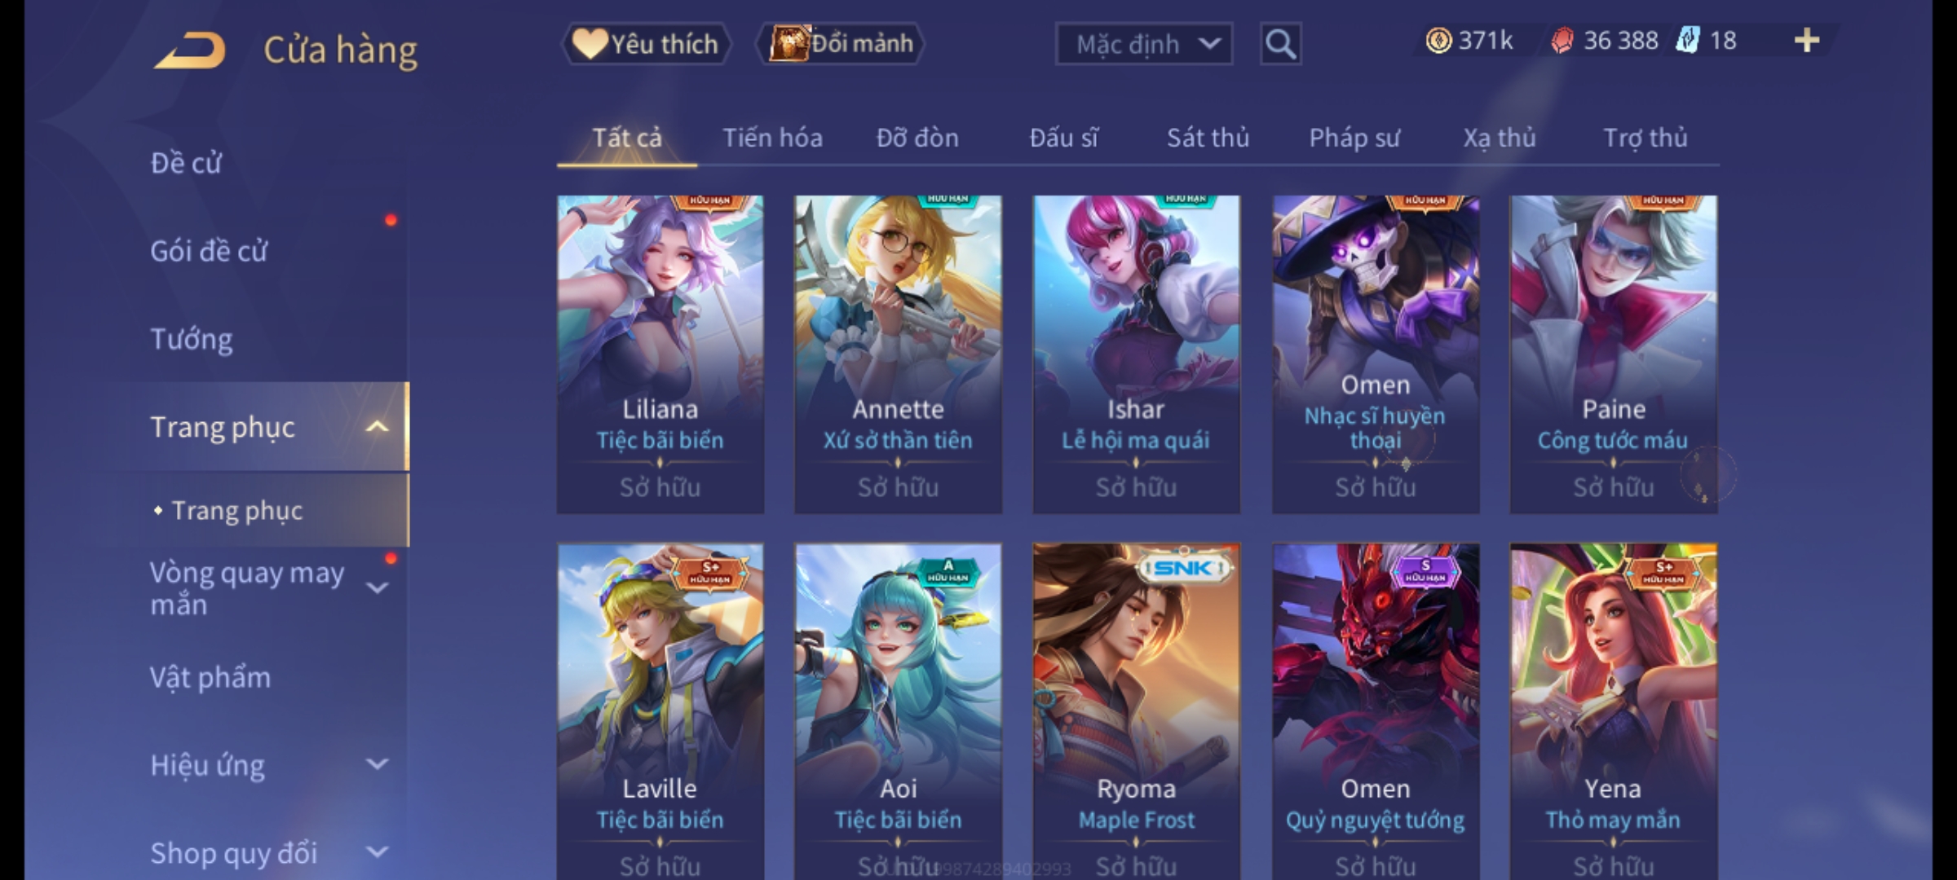Expand the Vòng quay may mắn section
The width and height of the screenshot is (1957, 880).
(377, 588)
